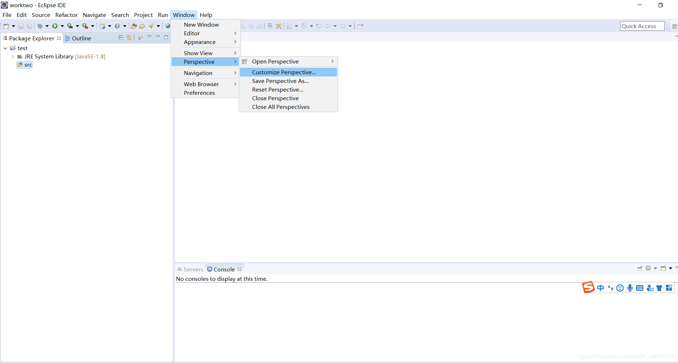The width and height of the screenshot is (678, 363).
Task: Open the Open Console dropdown arrow
Action: click(x=670, y=268)
